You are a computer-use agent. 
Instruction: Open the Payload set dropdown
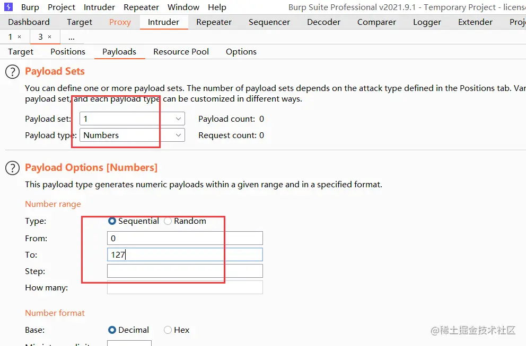click(132, 119)
